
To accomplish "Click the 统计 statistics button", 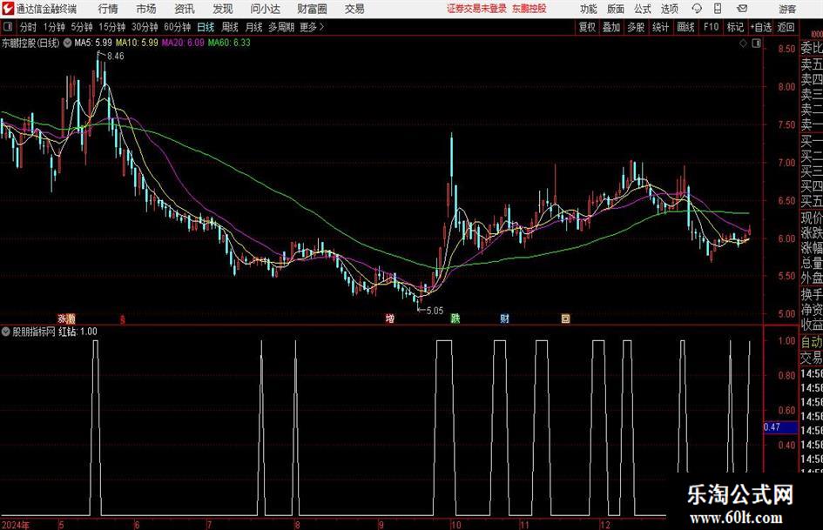I will 660,27.
